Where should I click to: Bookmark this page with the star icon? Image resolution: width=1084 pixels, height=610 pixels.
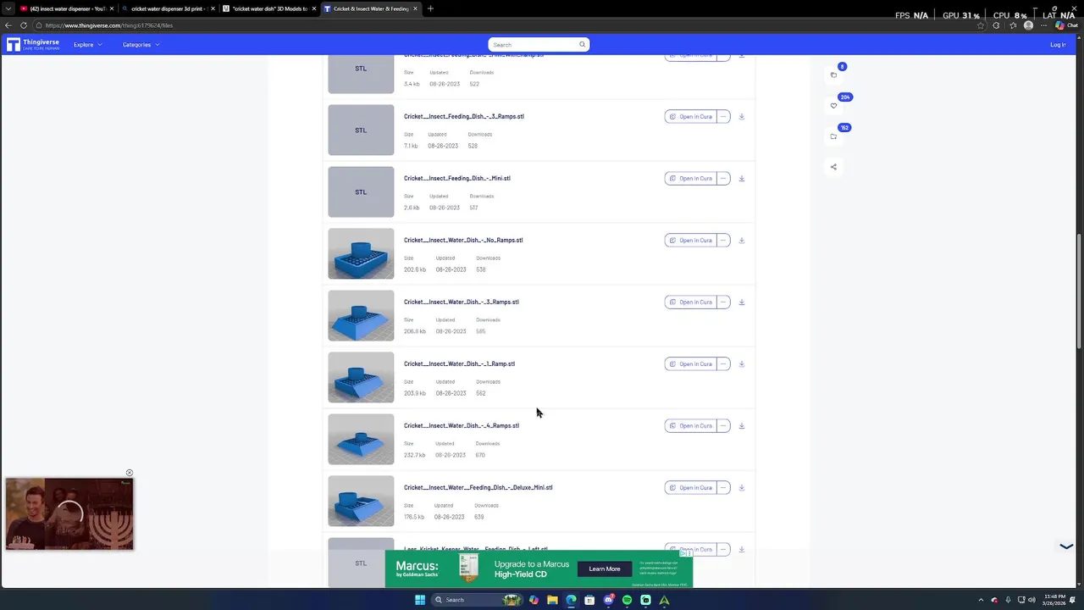pos(981,25)
